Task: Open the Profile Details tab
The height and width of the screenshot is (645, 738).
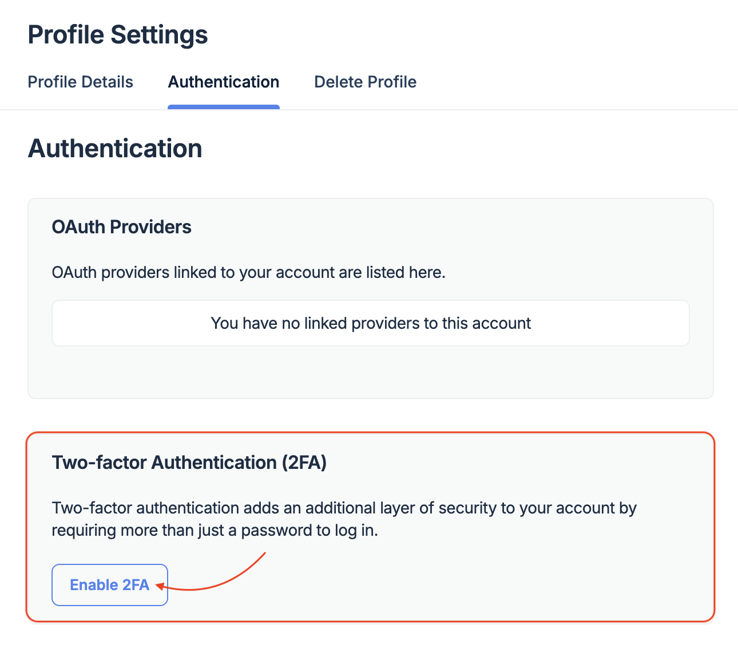Action: 80,82
